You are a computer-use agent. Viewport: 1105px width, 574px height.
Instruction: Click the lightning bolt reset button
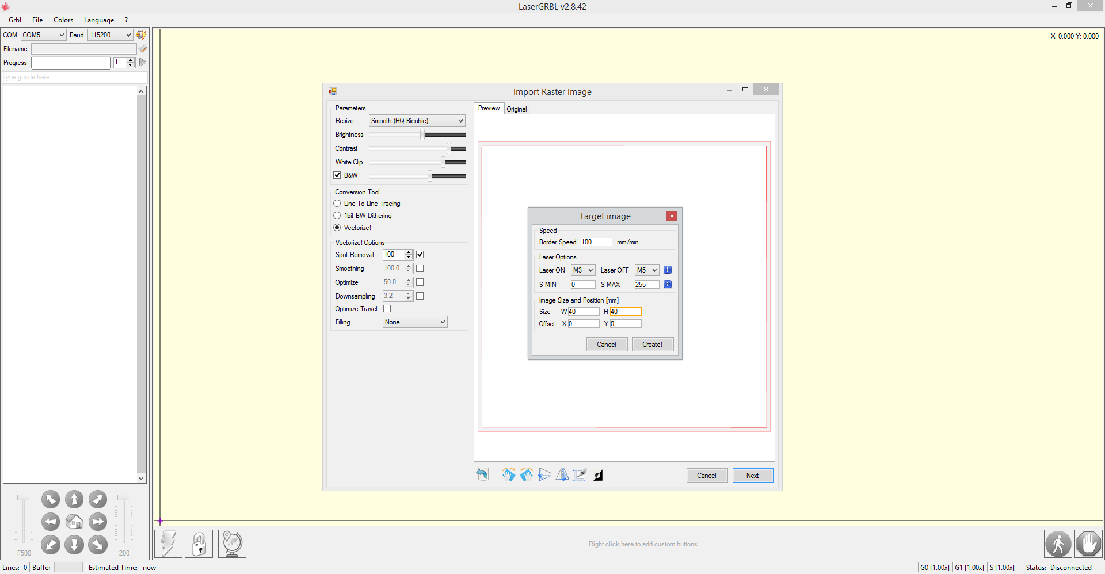(169, 544)
